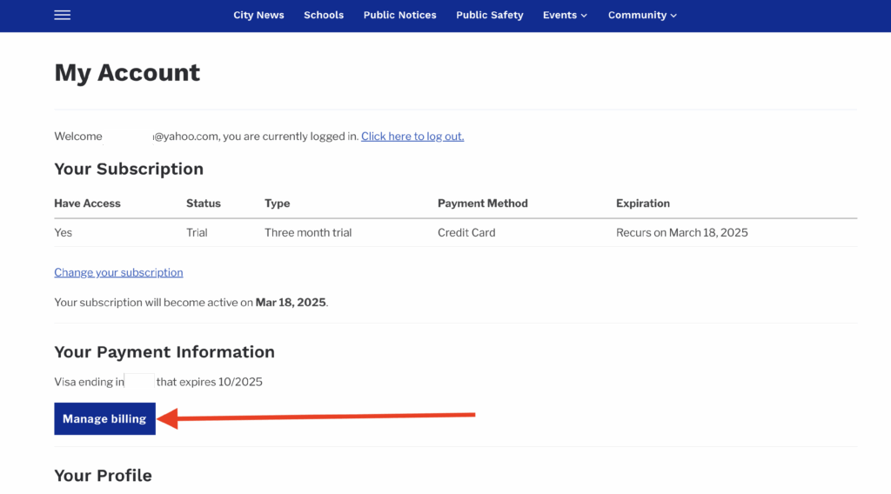Click the Your Profile section heading
Image resolution: width=891 pixels, height=494 pixels.
[x=103, y=476]
